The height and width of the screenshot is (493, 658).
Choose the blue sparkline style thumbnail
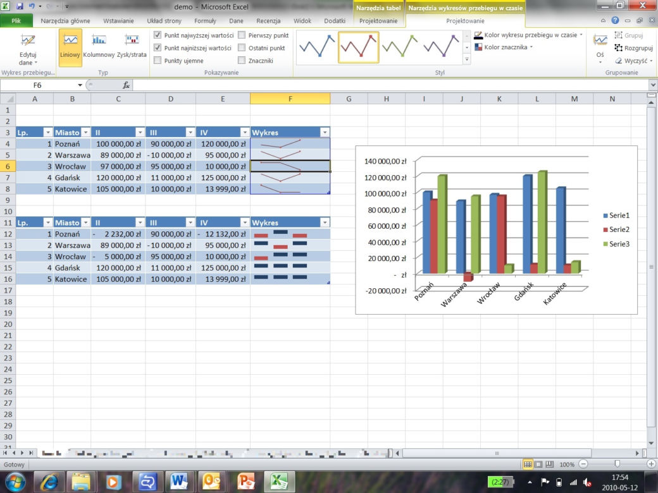point(317,47)
